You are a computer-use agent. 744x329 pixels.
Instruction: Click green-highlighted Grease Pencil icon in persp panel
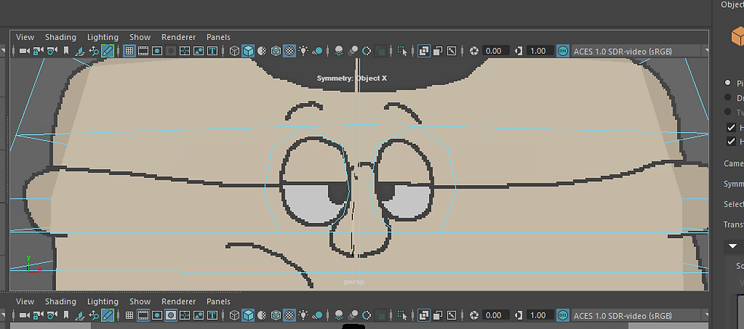point(108,51)
